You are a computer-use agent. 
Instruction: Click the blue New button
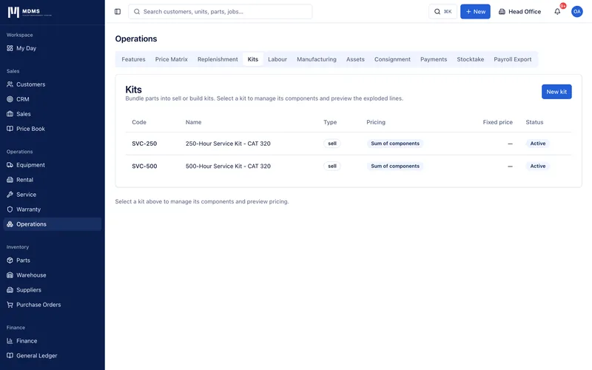(475, 12)
